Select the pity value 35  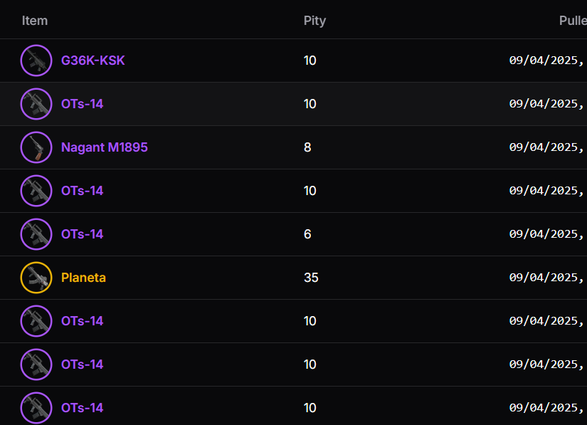click(311, 278)
